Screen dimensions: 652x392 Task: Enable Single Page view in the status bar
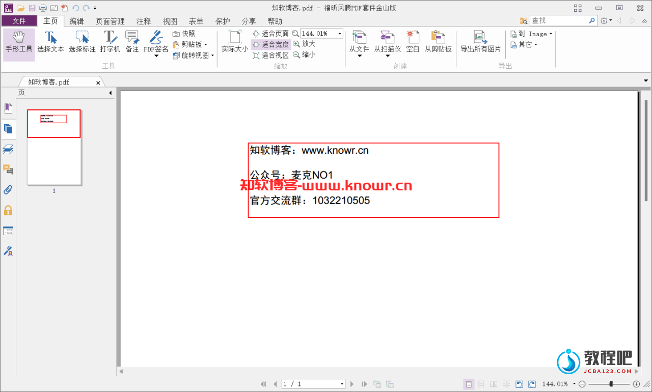(x=468, y=384)
